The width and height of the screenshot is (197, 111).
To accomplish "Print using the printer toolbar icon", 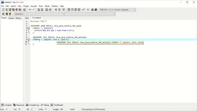I will click(x=25, y=10).
